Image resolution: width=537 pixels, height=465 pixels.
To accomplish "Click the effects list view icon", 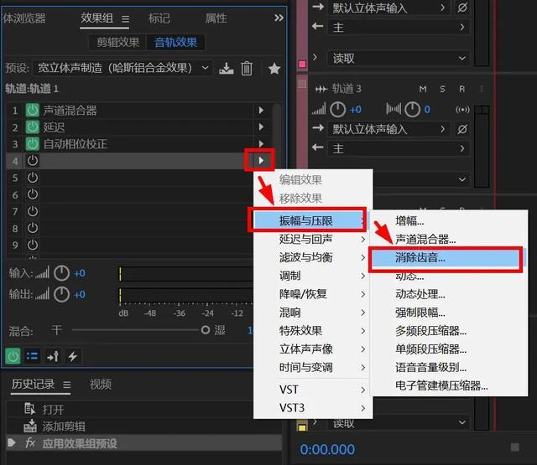I will pyautogui.click(x=32, y=357).
